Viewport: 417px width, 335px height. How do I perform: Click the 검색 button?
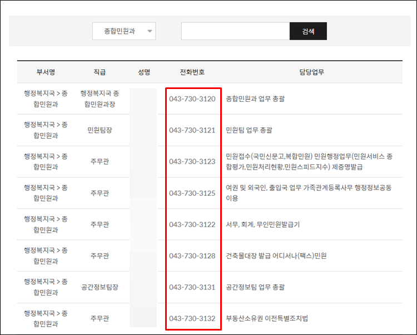coord(308,31)
